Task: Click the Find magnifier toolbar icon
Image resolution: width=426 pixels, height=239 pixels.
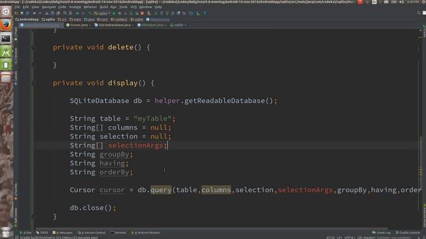Action: pos(65,13)
